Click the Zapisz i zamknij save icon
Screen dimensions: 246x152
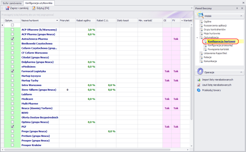[8, 8]
